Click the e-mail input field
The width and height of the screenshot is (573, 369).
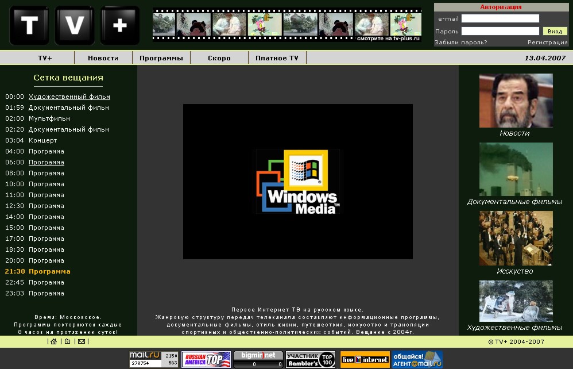click(x=500, y=18)
